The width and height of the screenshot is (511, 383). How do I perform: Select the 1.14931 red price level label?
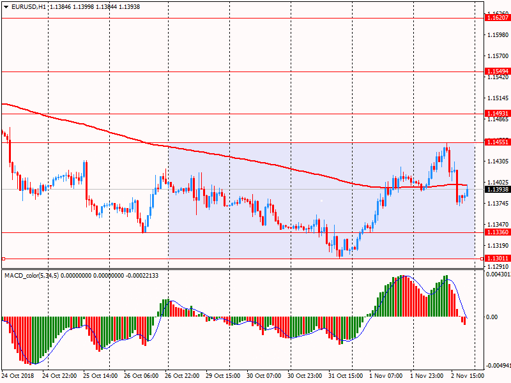pos(498,114)
